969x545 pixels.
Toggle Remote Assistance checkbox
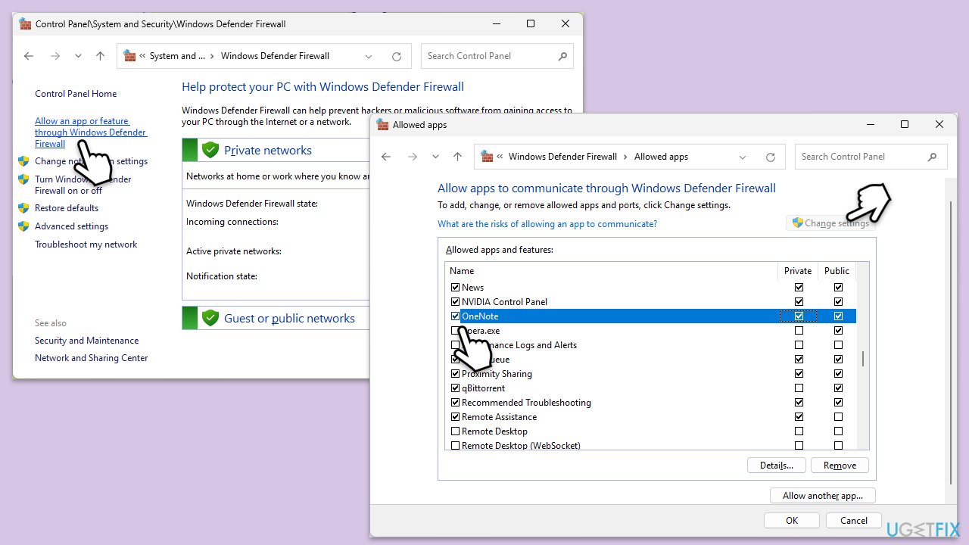[x=456, y=417]
